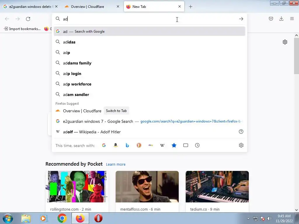Image resolution: width=299 pixels, height=224 pixels.
Task: Open mentalfloss.com Pocket story thumbnail
Action: (147, 187)
